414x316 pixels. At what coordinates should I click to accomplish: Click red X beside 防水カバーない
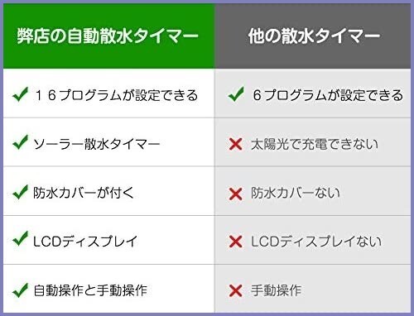(x=236, y=194)
